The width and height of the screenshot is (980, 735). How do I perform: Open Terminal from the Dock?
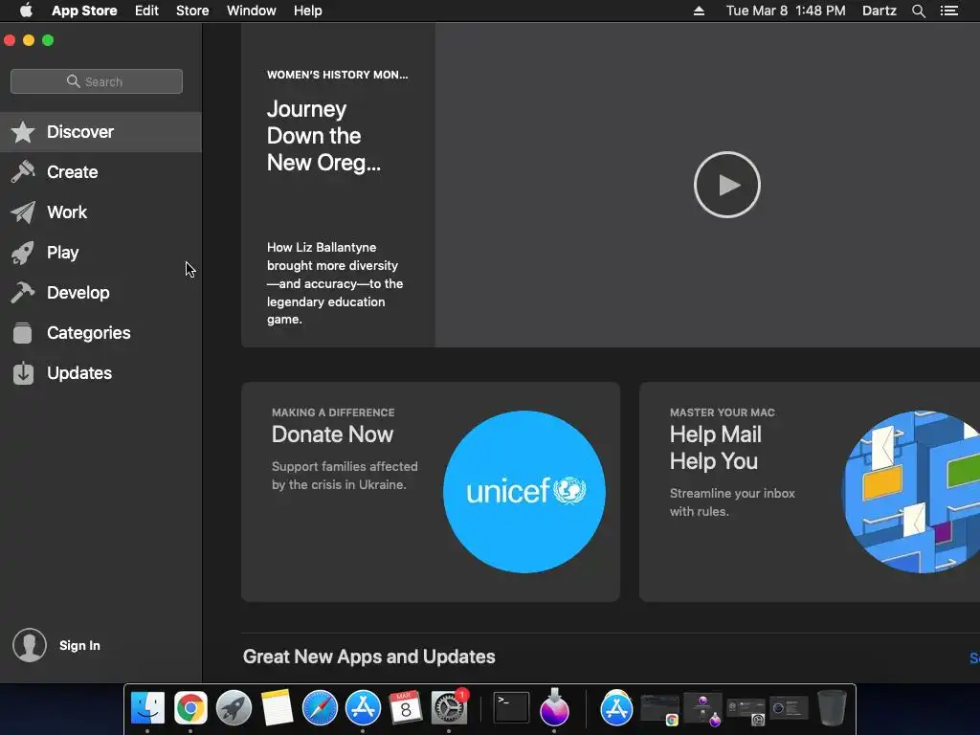pyautogui.click(x=511, y=708)
